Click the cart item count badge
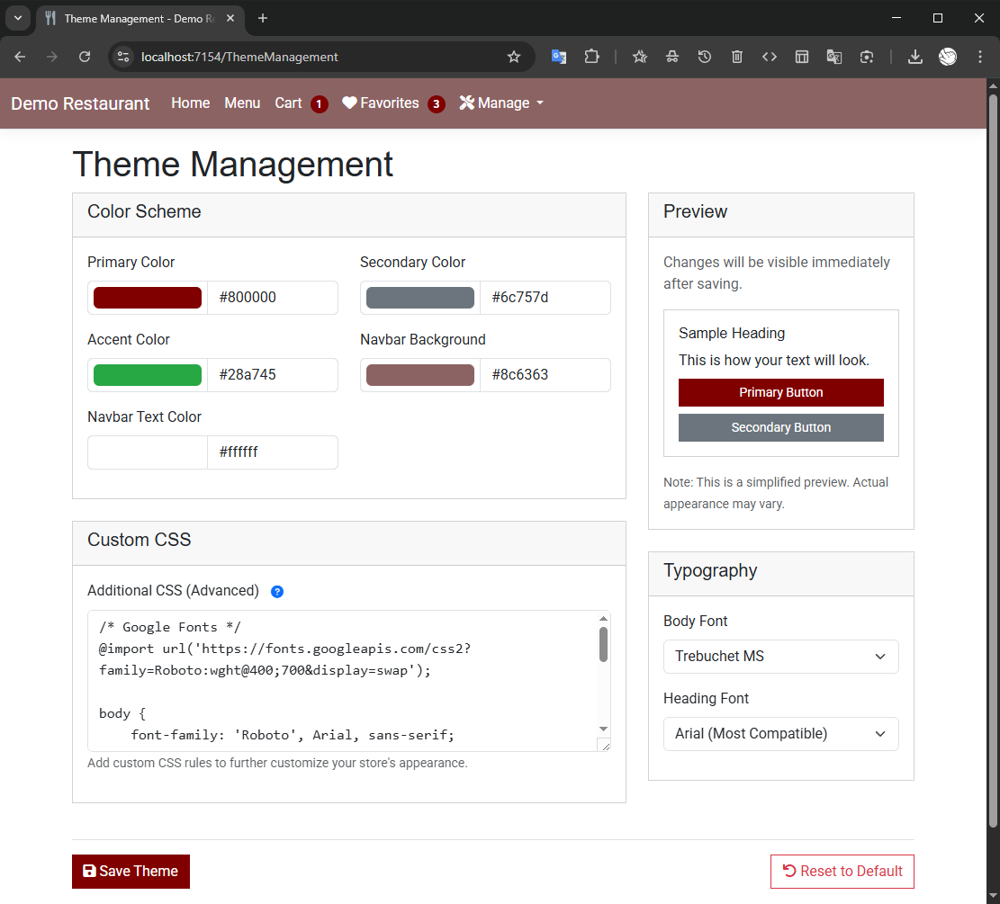 pos(319,104)
